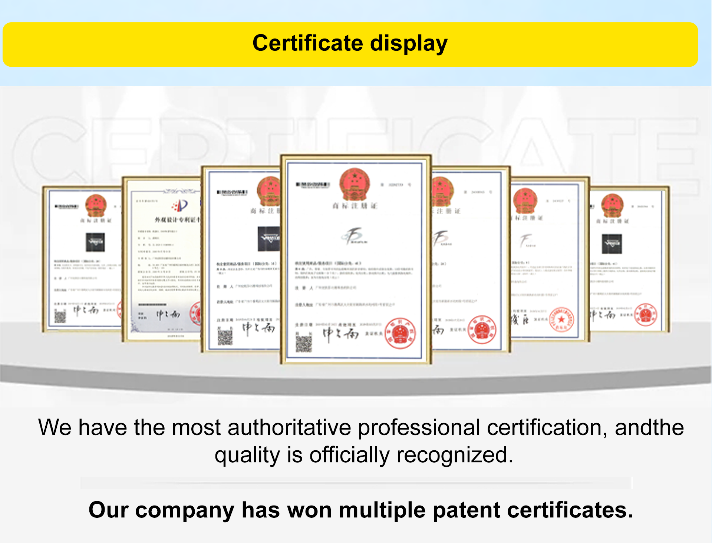
Task: Open the design patent certificate with P logo
Action: coord(162,259)
